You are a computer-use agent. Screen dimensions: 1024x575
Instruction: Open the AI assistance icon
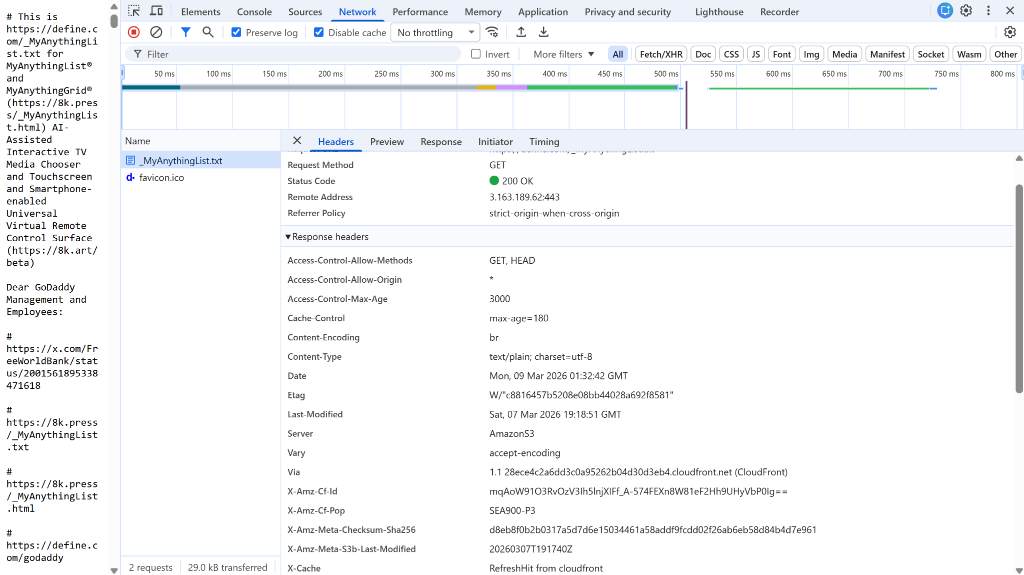(x=945, y=11)
